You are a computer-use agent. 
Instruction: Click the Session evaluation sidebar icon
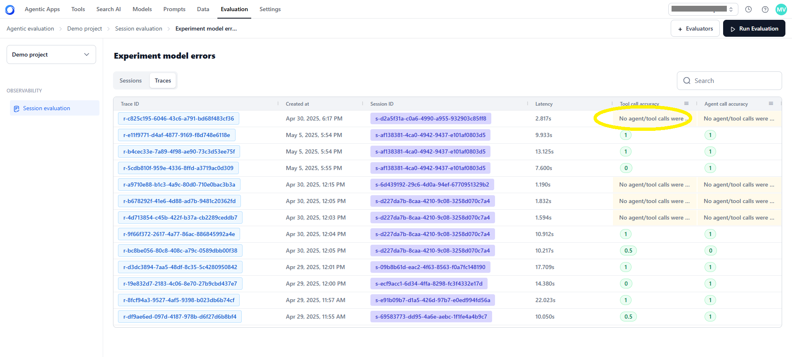point(16,109)
